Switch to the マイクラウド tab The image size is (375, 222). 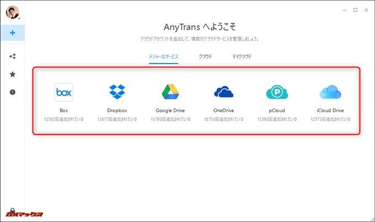[242, 57]
